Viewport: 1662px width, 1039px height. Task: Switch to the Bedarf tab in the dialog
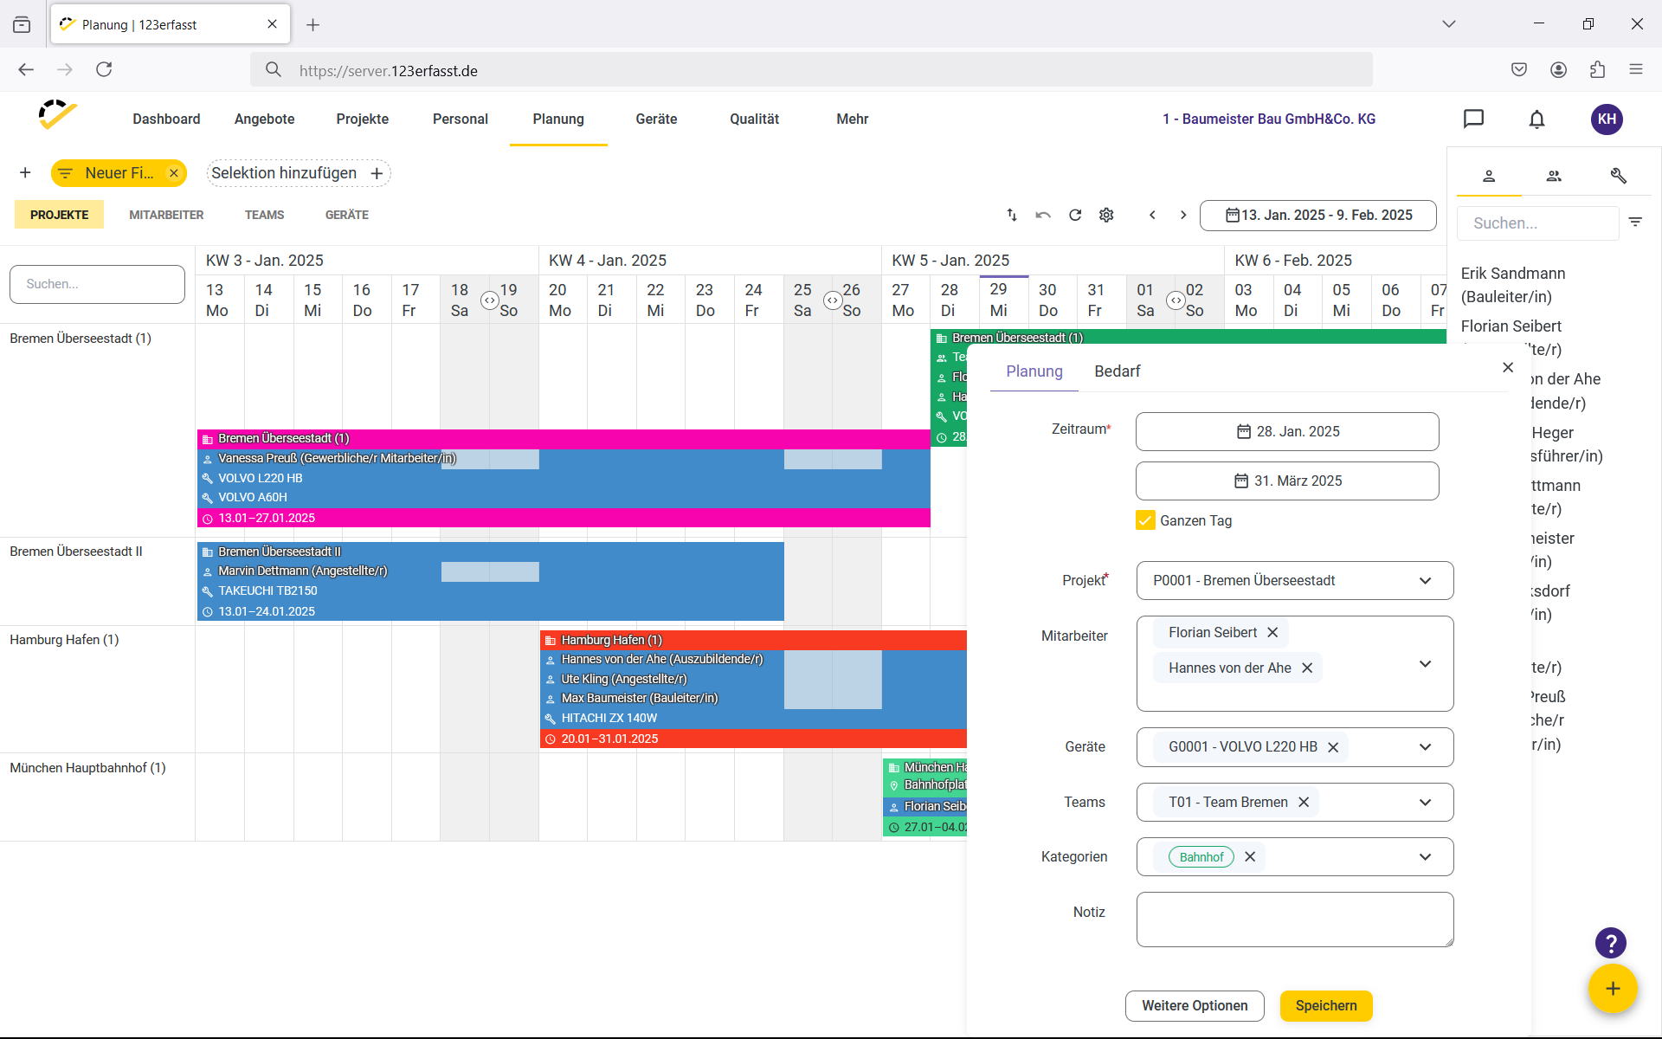pyautogui.click(x=1118, y=371)
